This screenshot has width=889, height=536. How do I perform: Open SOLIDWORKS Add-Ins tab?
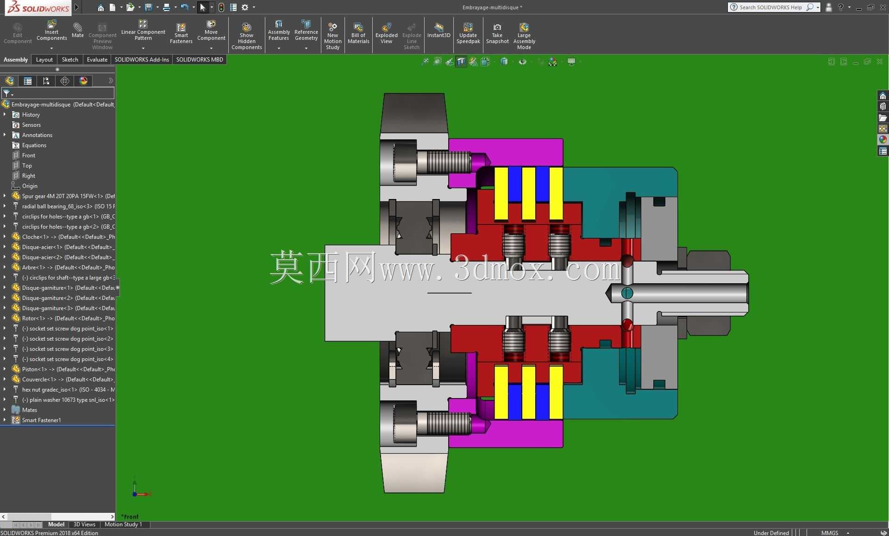[x=142, y=60]
